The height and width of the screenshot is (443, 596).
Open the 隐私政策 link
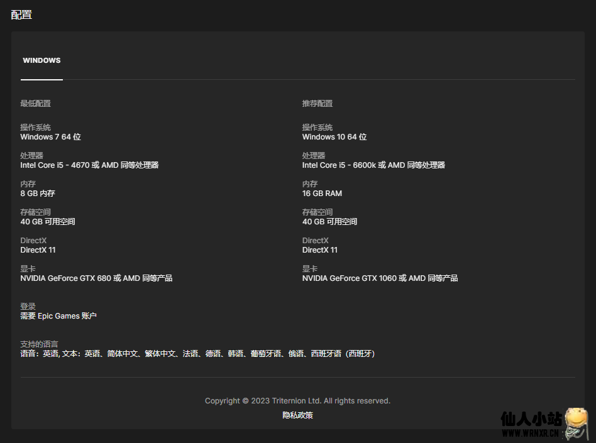click(x=297, y=415)
